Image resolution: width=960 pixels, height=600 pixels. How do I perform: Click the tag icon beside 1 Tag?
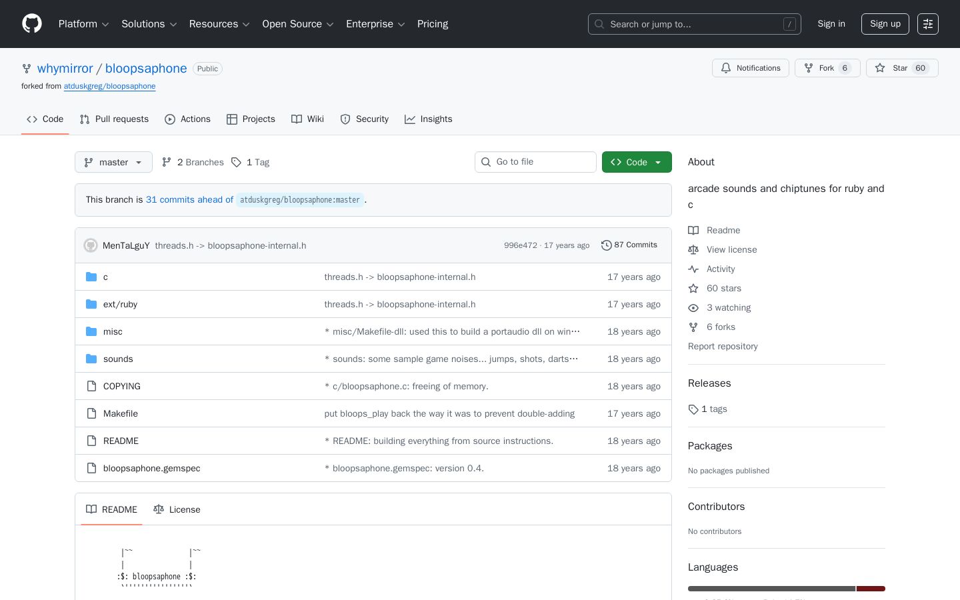[236, 162]
